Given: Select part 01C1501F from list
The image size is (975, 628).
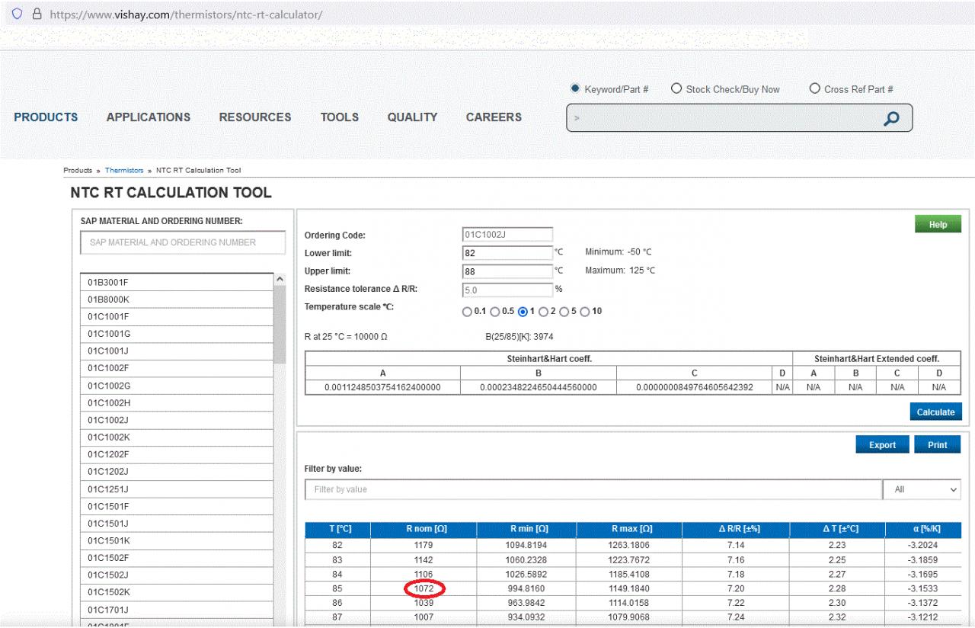Looking at the screenshot, I should [x=177, y=507].
